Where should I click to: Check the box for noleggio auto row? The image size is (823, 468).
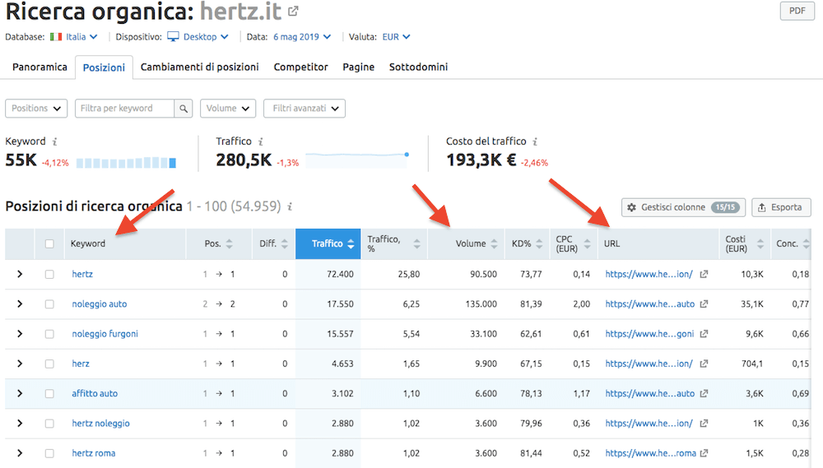point(49,304)
